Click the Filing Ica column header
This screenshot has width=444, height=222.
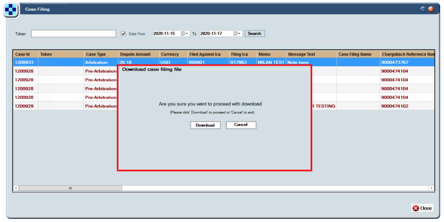click(243, 54)
